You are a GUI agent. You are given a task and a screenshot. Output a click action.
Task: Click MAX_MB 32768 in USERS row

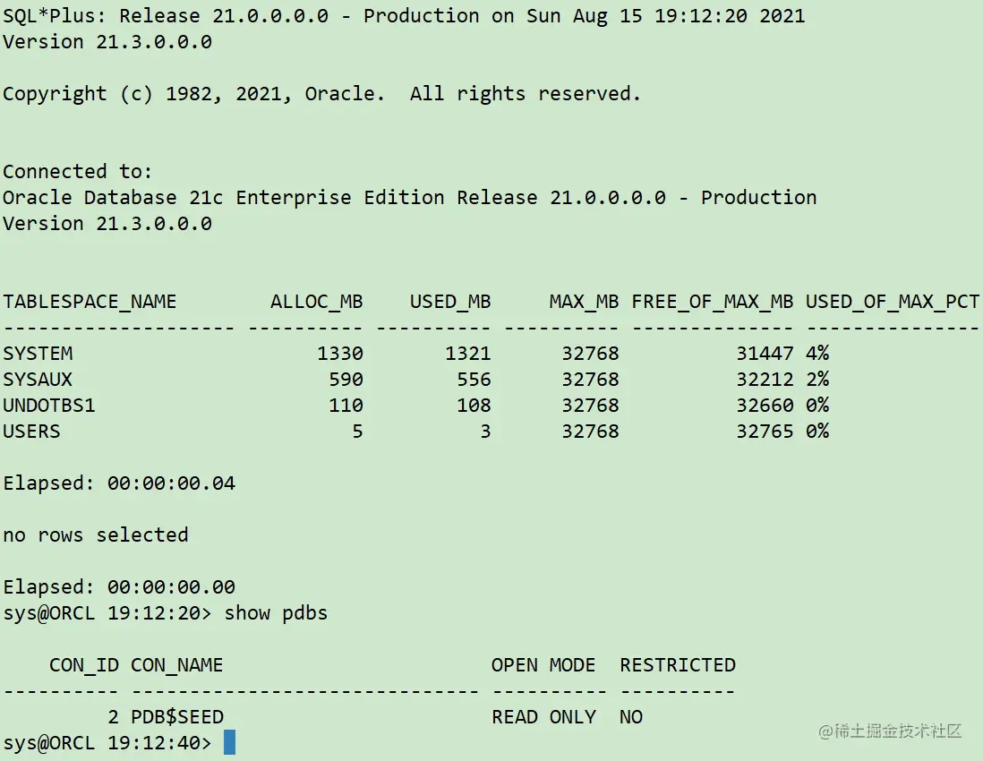[x=590, y=432]
